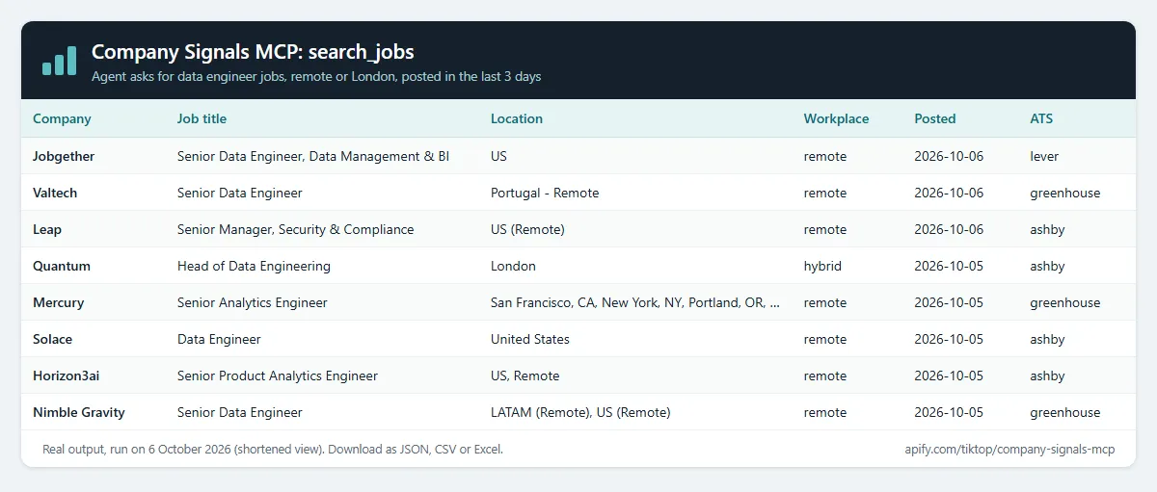
Task: Click the 'hybrid' workplace value
Action: [x=822, y=266]
